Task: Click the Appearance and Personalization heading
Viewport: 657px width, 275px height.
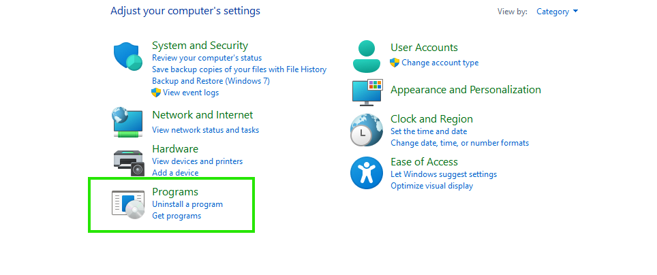Action: click(x=465, y=90)
